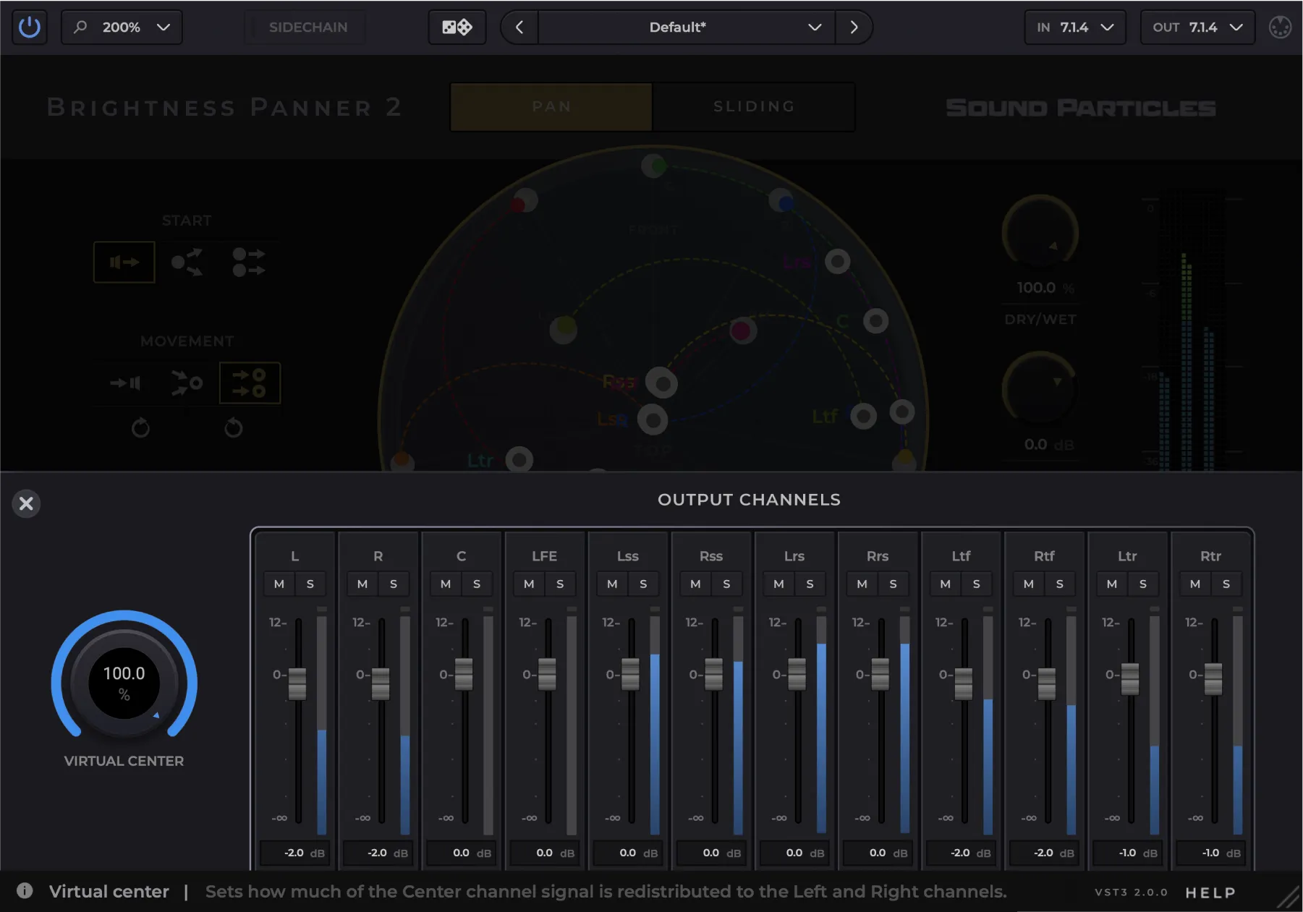Viewport: 1303px width, 912px height.
Task: Click the magnifier zoom icon
Action: (x=80, y=27)
